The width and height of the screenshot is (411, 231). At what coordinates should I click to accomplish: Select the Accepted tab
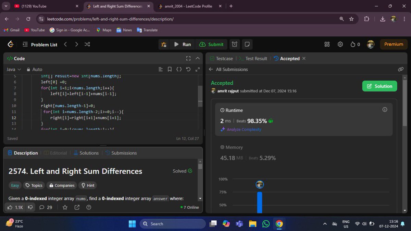(x=287, y=59)
